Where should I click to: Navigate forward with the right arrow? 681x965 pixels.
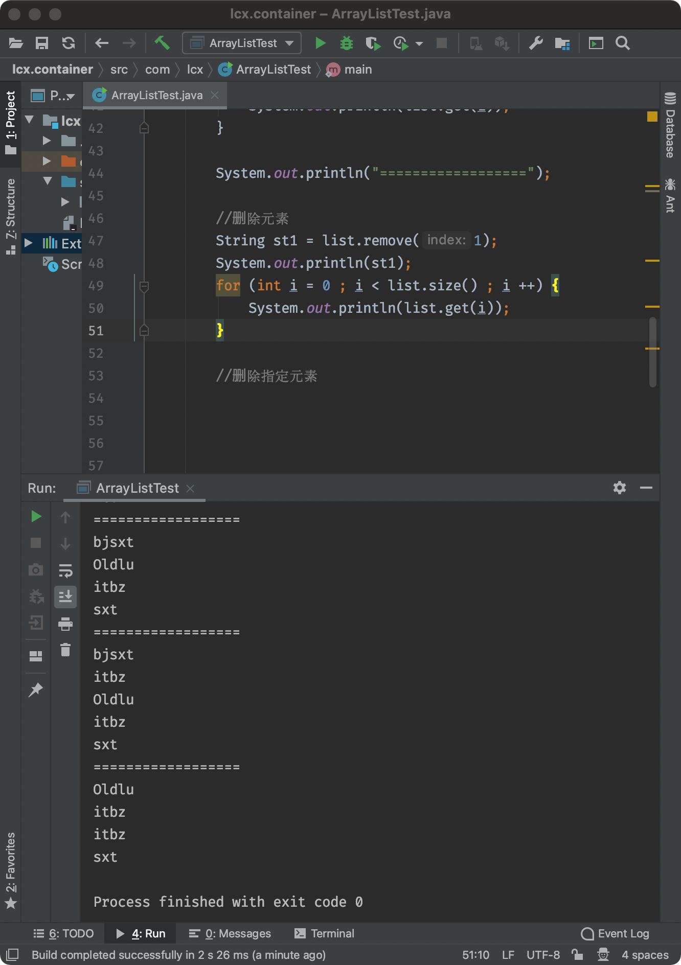pos(129,43)
